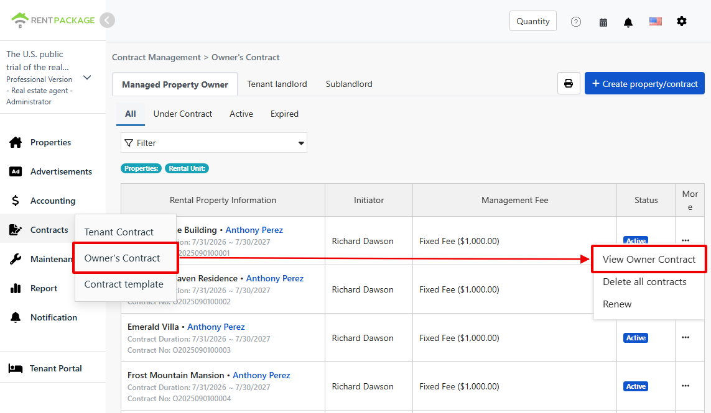This screenshot has height=413, width=711.
Task: Click Contract Management in the breadcrumb
Action: click(156, 58)
